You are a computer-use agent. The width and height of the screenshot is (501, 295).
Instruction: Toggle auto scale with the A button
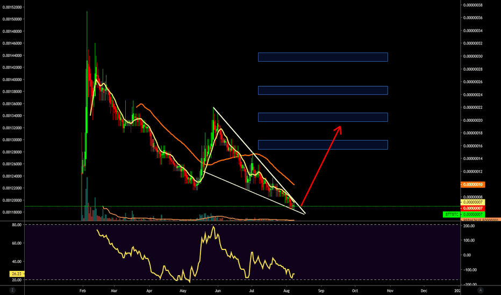481,290
